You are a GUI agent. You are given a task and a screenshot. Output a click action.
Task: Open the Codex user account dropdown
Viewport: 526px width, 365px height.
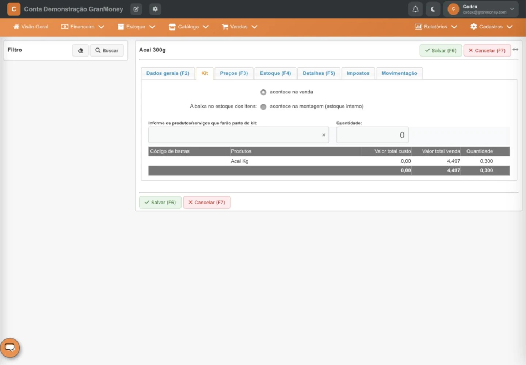click(x=481, y=9)
